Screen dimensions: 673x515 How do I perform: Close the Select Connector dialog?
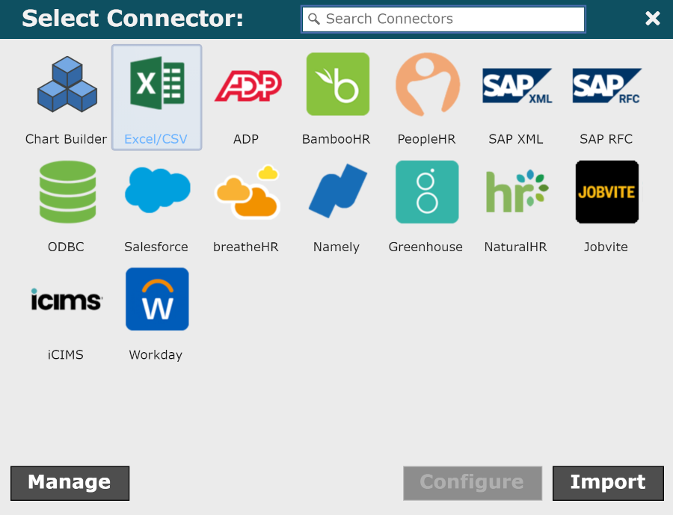click(x=653, y=19)
